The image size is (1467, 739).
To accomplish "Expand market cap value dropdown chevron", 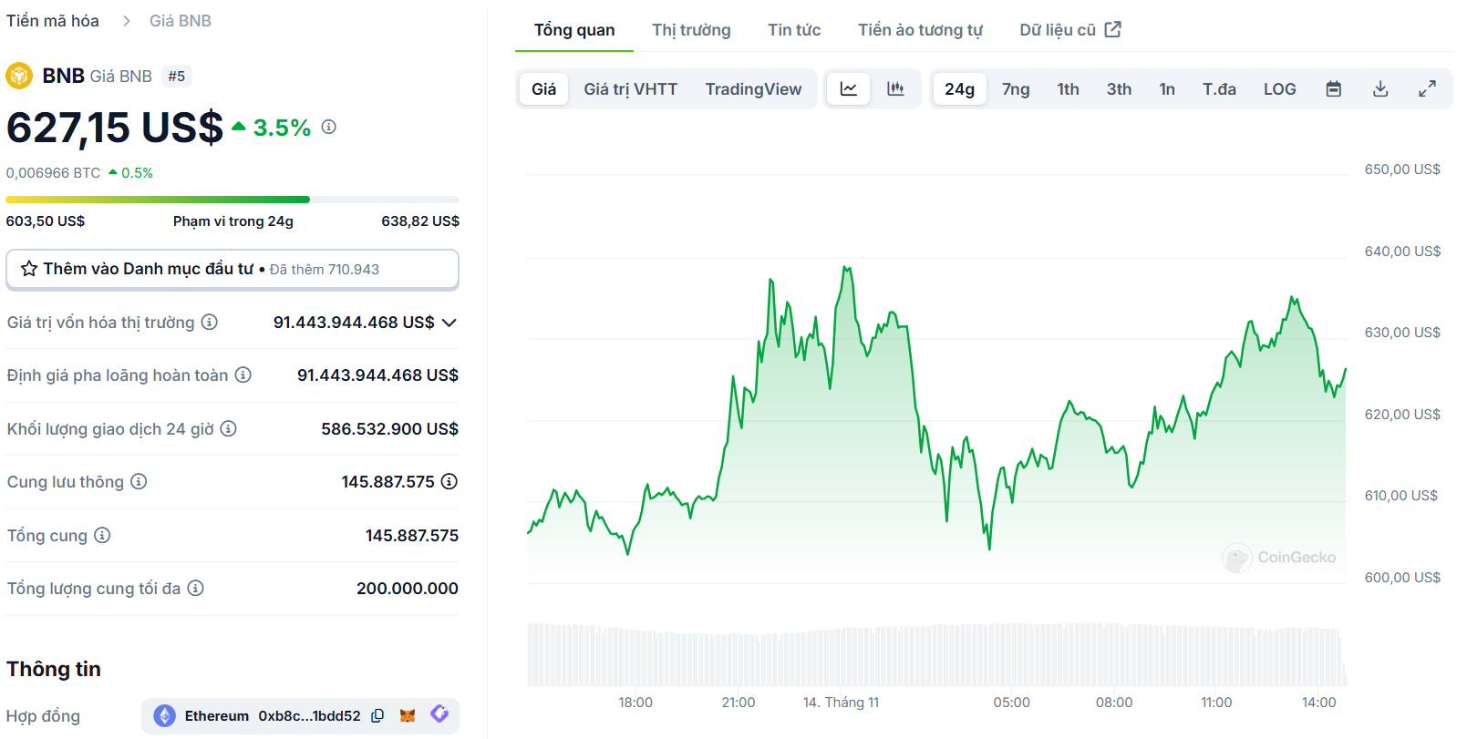I will (449, 323).
